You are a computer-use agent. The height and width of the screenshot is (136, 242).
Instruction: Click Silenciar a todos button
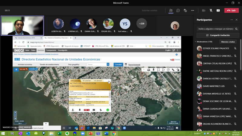[x=228, y=42]
